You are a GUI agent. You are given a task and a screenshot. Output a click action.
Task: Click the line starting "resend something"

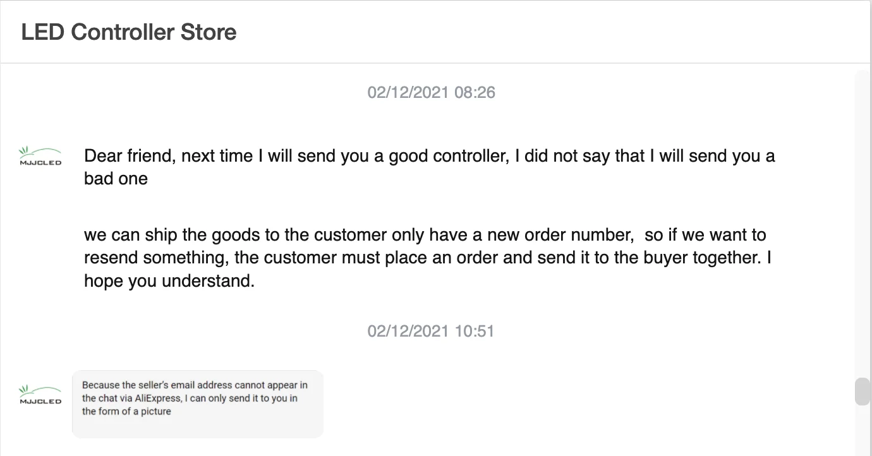(428, 258)
